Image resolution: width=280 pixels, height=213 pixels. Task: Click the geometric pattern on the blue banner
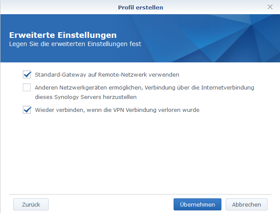pos(241,39)
